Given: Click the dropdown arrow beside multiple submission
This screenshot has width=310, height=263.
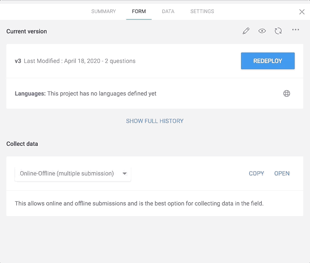Looking at the screenshot, I should tap(125, 173).
